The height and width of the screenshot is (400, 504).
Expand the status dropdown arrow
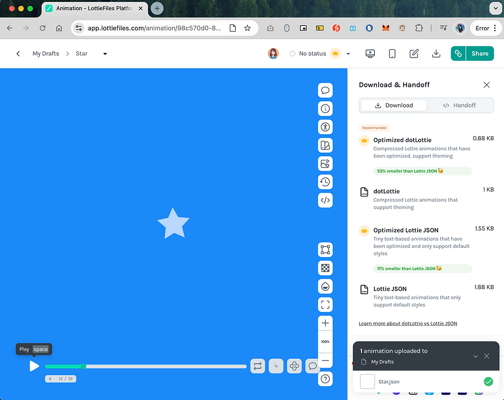(x=348, y=53)
